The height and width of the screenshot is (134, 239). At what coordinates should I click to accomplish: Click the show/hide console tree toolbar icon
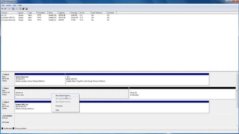10,9
